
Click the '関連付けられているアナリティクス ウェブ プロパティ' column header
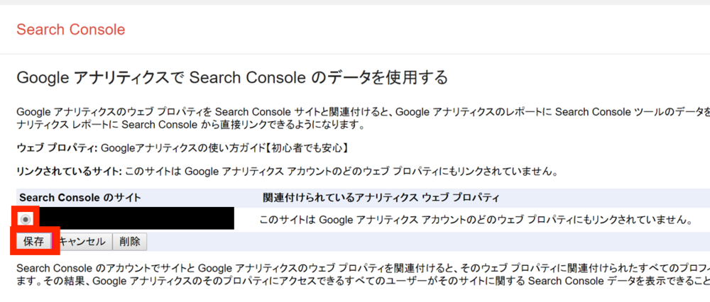[x=381, y=198]
